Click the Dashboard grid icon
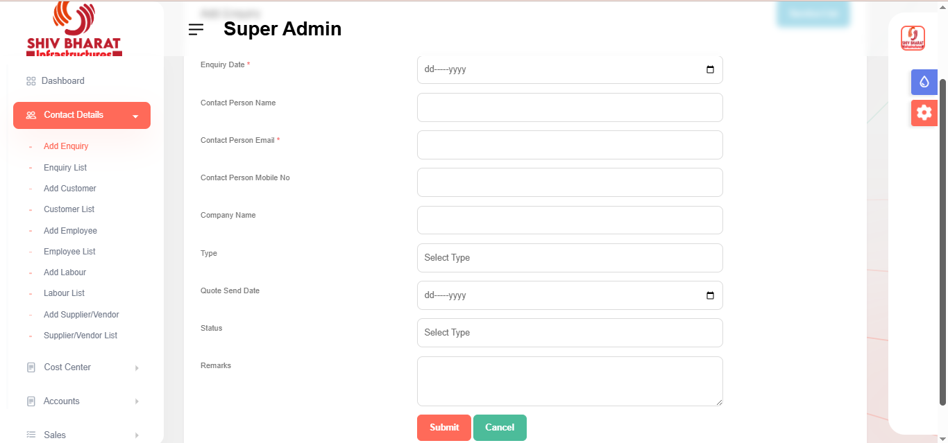Image resolution: width=948 pixels, height=443 pixels. (x=31, y=81)
